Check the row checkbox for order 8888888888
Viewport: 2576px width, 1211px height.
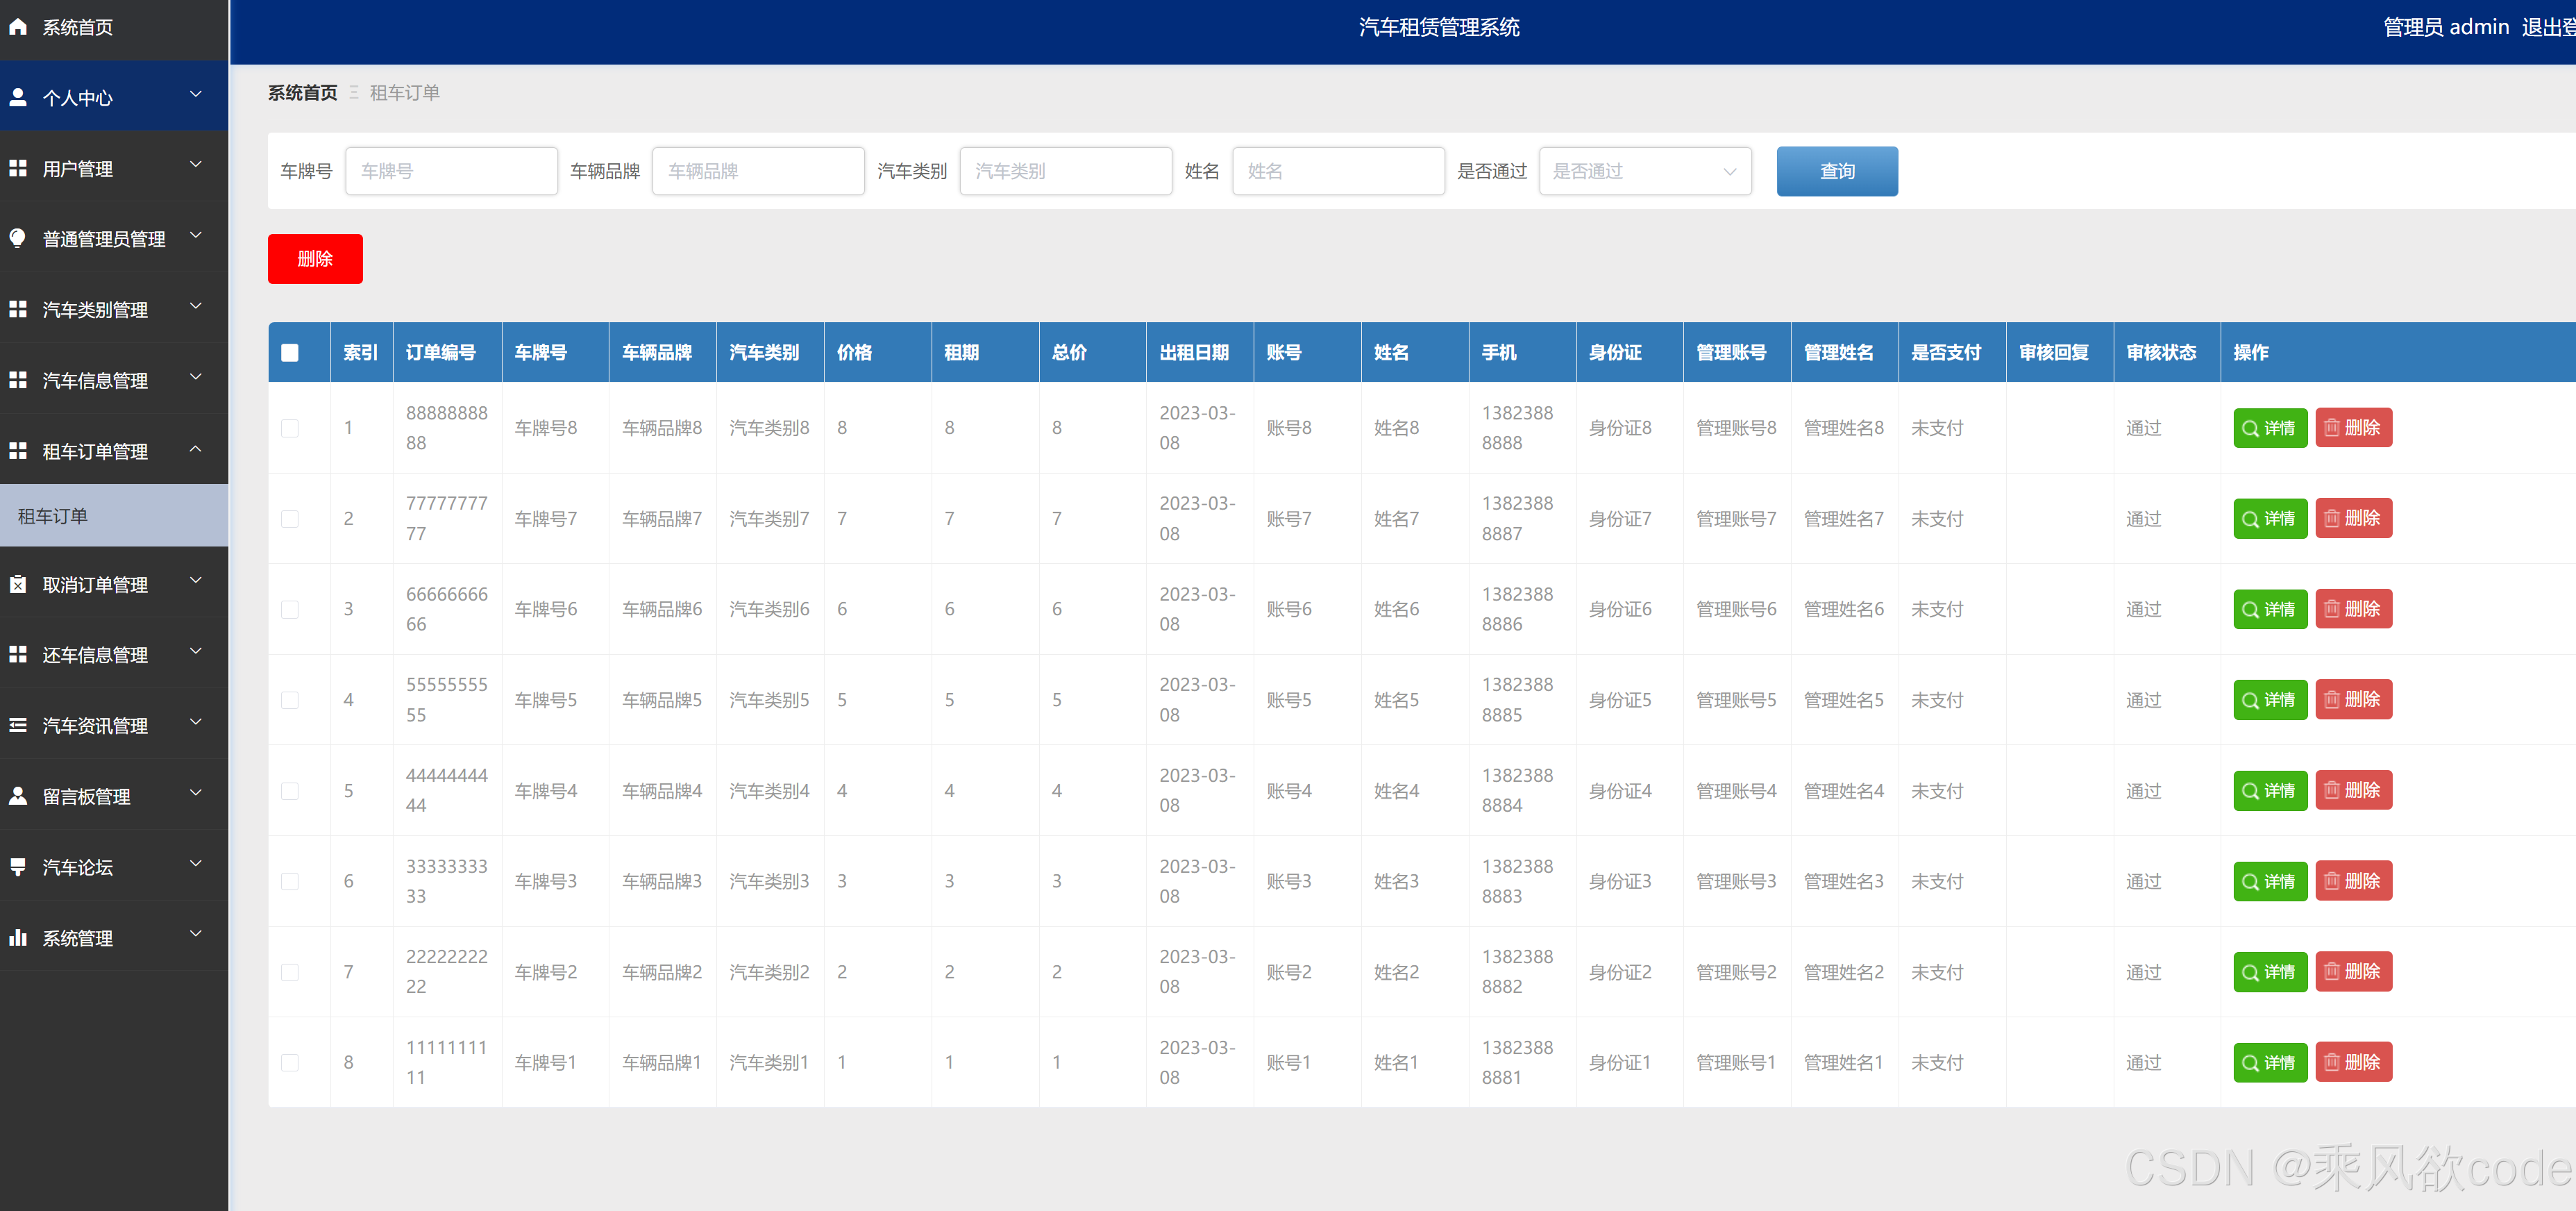[290, 428]
